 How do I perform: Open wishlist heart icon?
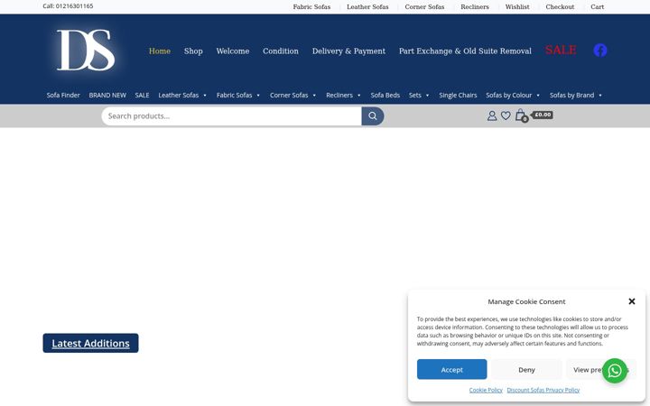[506, 115]
